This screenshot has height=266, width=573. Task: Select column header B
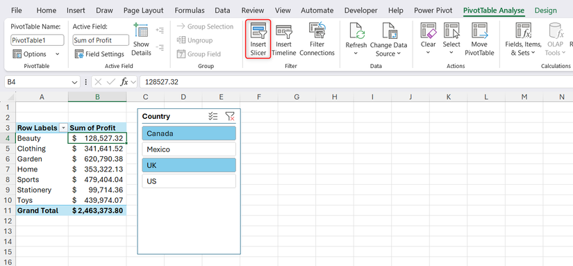tap(97, 97)
